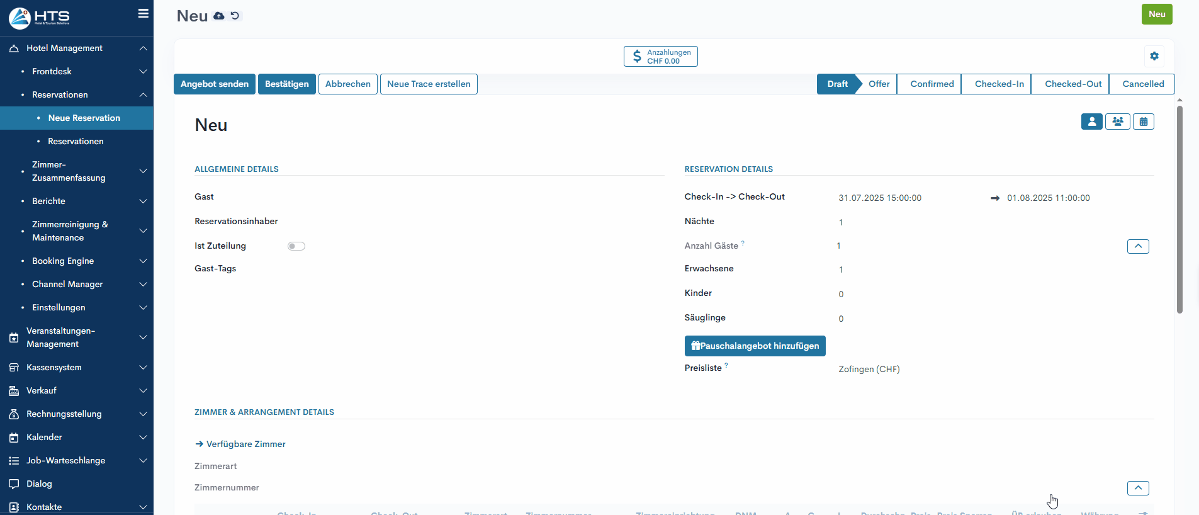Switch status to Checked-In
This screenshot has width=1199, height=515.
tap(999, 84)
